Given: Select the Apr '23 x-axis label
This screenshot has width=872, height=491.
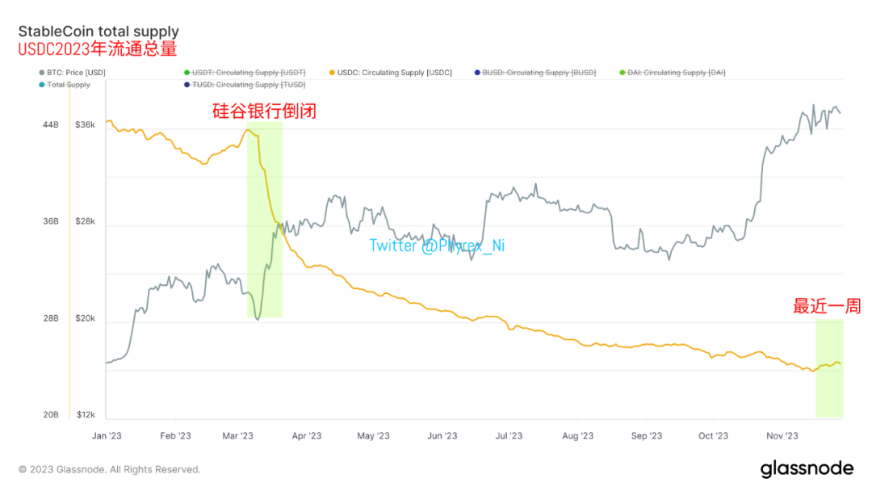Looking at the screenshot, I should pyautogui.click(x=307, y=435).
